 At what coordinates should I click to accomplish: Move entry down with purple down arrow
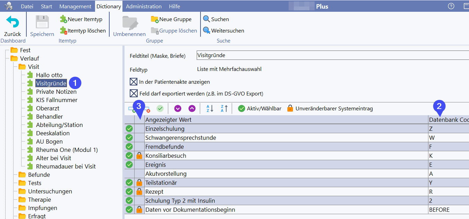(178, 109)
